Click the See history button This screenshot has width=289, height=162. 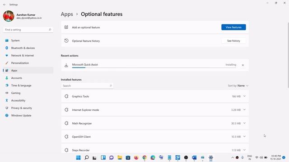click(x=233, y=41)
